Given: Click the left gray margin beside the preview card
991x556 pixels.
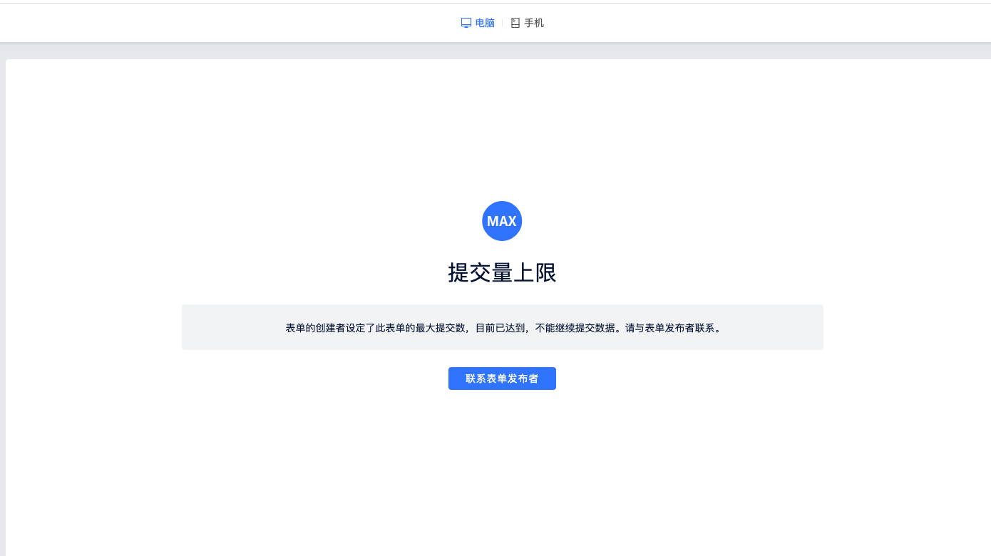Looking at the screenshot, I should [2, 285].
